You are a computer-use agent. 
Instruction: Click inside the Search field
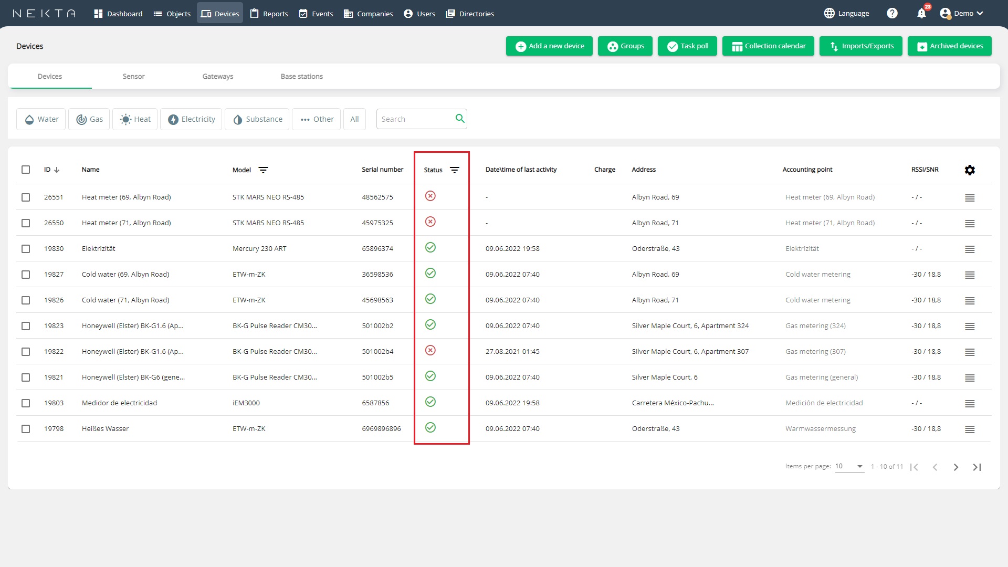point(415,119)
